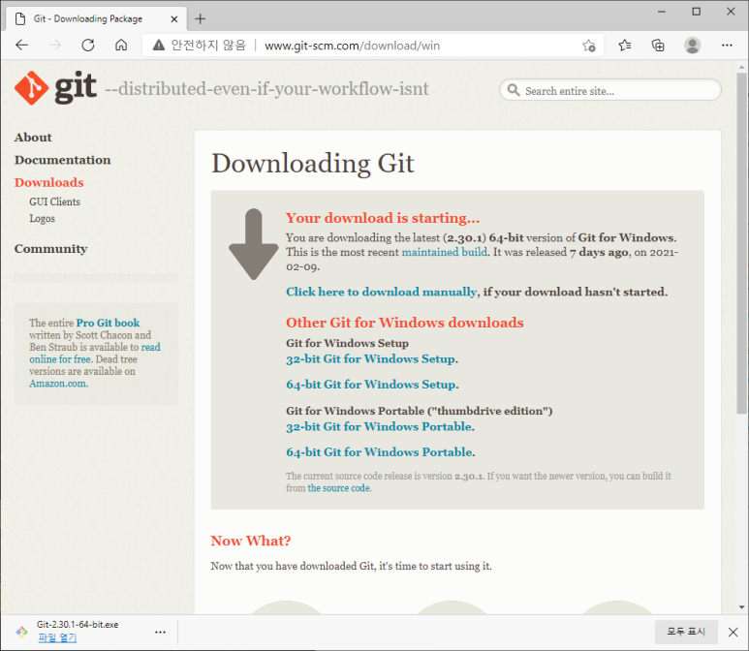Follow the read online for free link
The height and width of the screenshot is (651, 749).
95,353
